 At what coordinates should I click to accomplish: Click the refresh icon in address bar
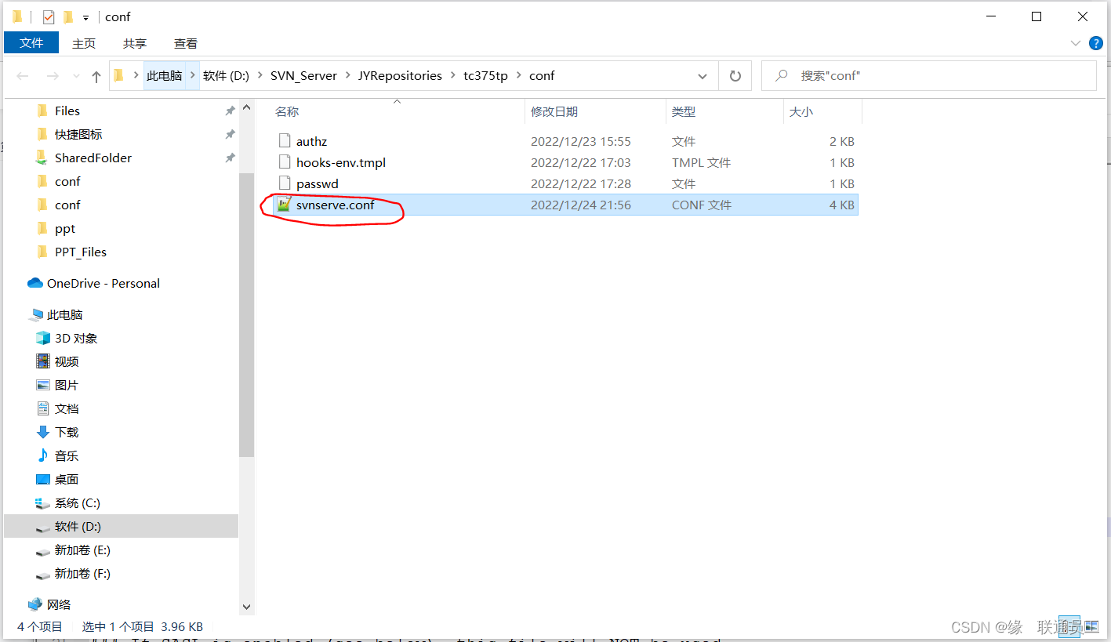click(x=735, y=75)
